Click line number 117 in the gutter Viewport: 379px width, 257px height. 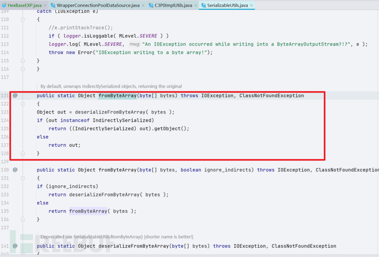(x=5, y=77)
